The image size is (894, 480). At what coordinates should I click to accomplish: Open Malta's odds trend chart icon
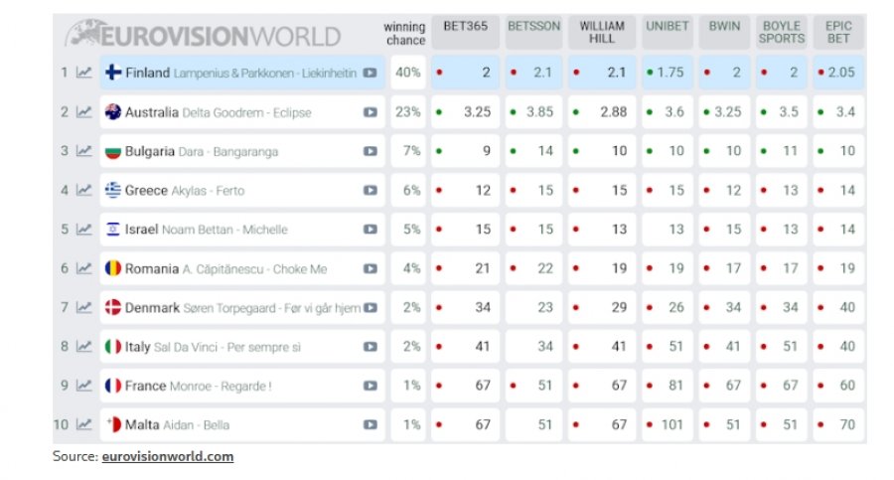(x=83, y=424)
